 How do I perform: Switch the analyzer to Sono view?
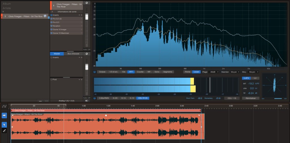pos(157,72)
